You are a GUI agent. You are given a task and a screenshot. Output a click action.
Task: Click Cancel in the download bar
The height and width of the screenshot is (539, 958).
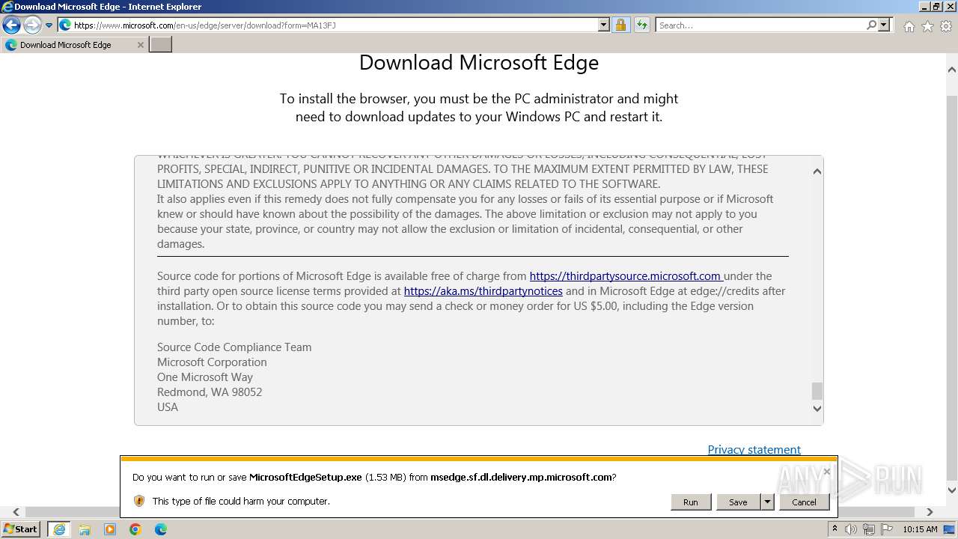pyautogui.click(x=804, y=502)
